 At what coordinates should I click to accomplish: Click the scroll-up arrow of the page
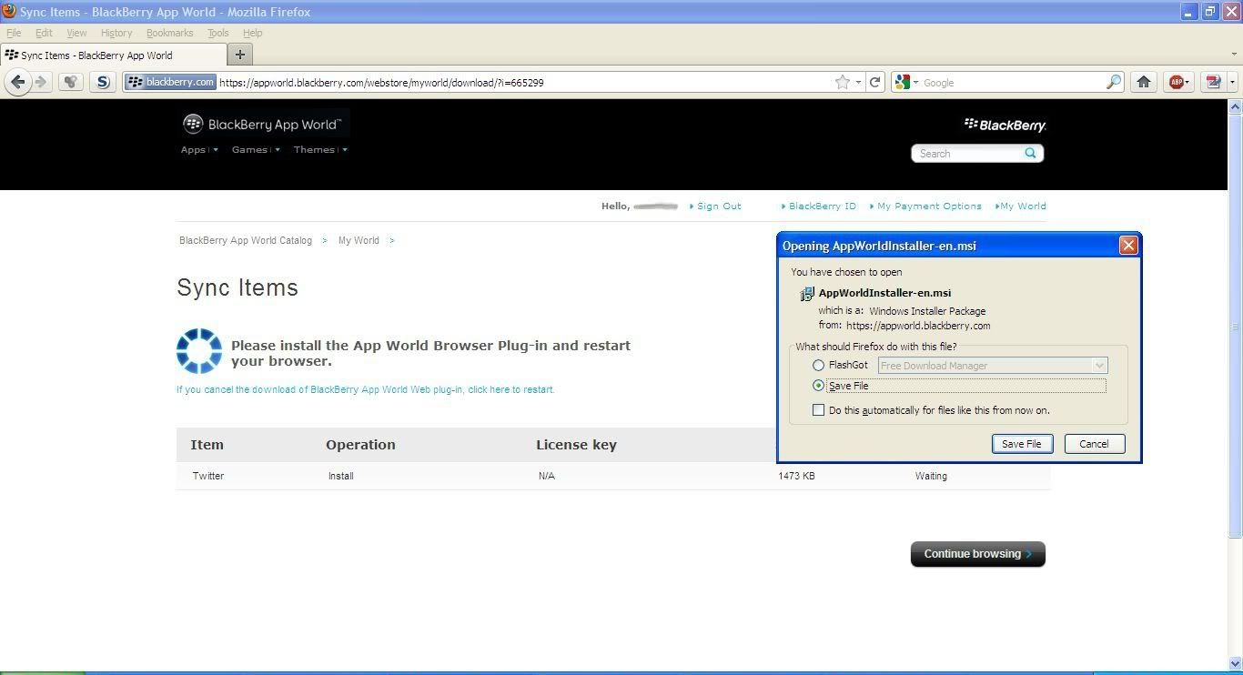tap(1235, 106)
